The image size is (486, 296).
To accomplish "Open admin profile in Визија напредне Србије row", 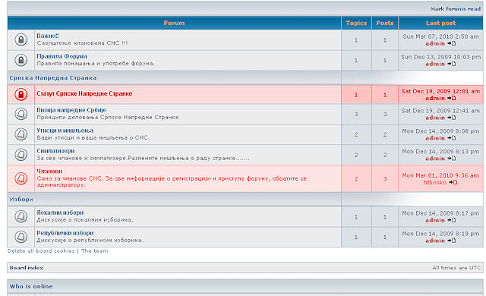I will tap(435, 118).
